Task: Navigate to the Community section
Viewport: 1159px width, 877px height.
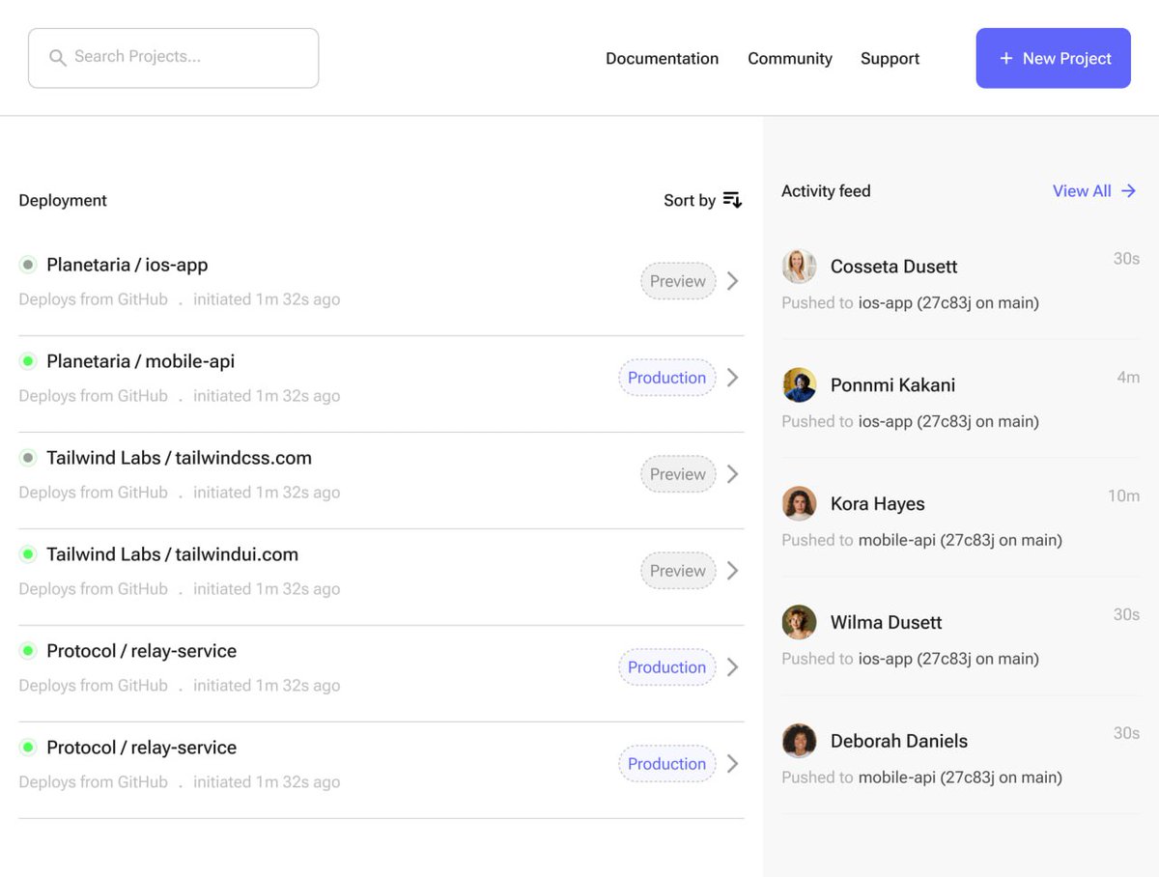Action: (x=789, y=58)
